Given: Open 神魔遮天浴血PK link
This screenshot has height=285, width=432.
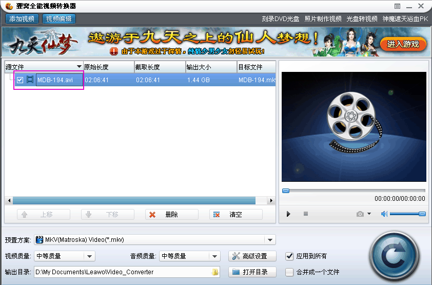Looking at the screenshot, I should pos(405,18).
